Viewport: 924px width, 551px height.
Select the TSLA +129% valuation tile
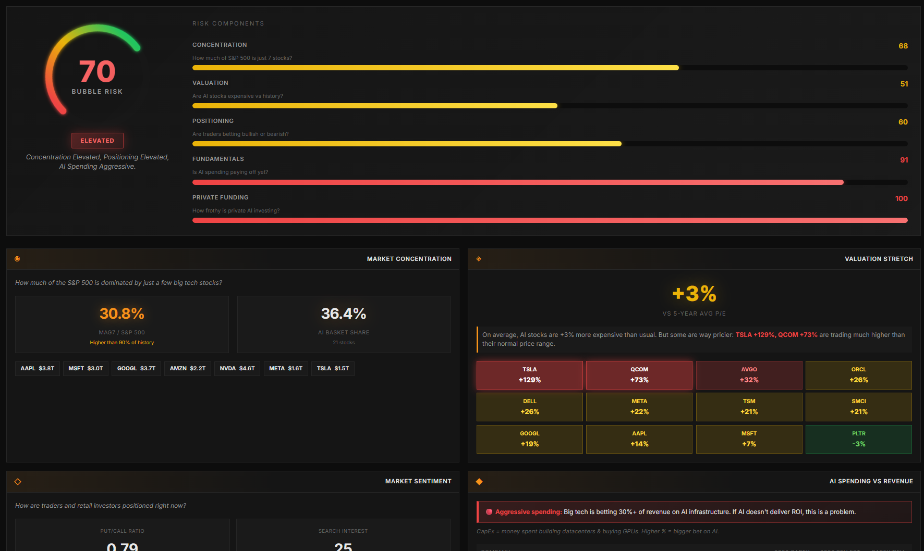click(x=529, y=375)
